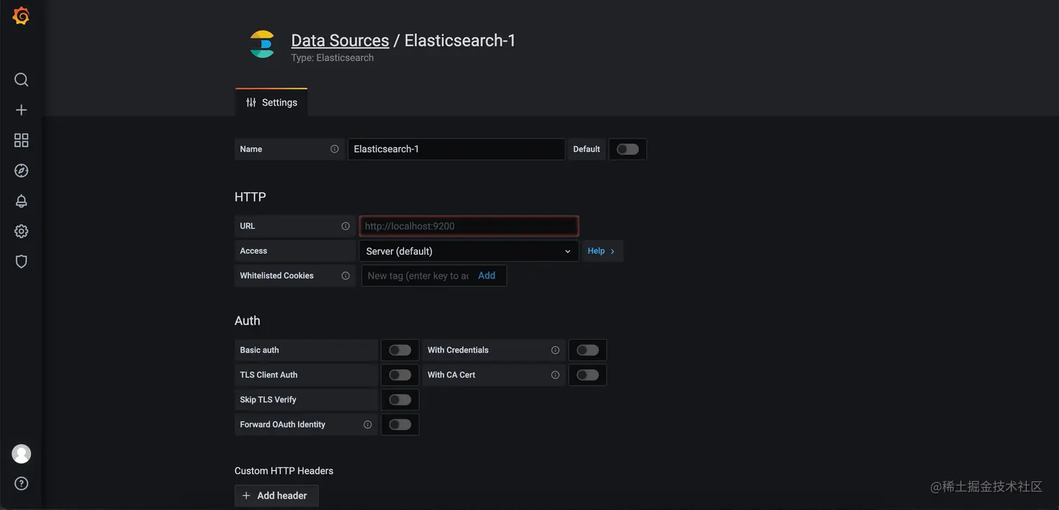Toggle the Default data source switch

628,149
